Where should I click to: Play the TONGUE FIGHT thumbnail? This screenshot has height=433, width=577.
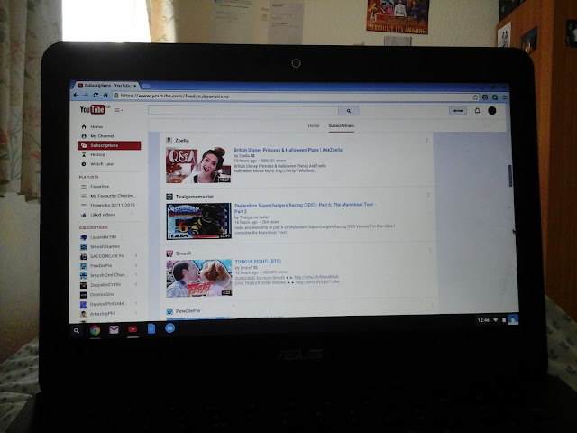[199, 278]
